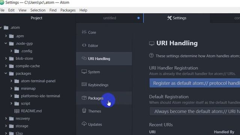The width and height of the screenshot is (240, 135).
Task: Open System settings panel
Action: 104,72
